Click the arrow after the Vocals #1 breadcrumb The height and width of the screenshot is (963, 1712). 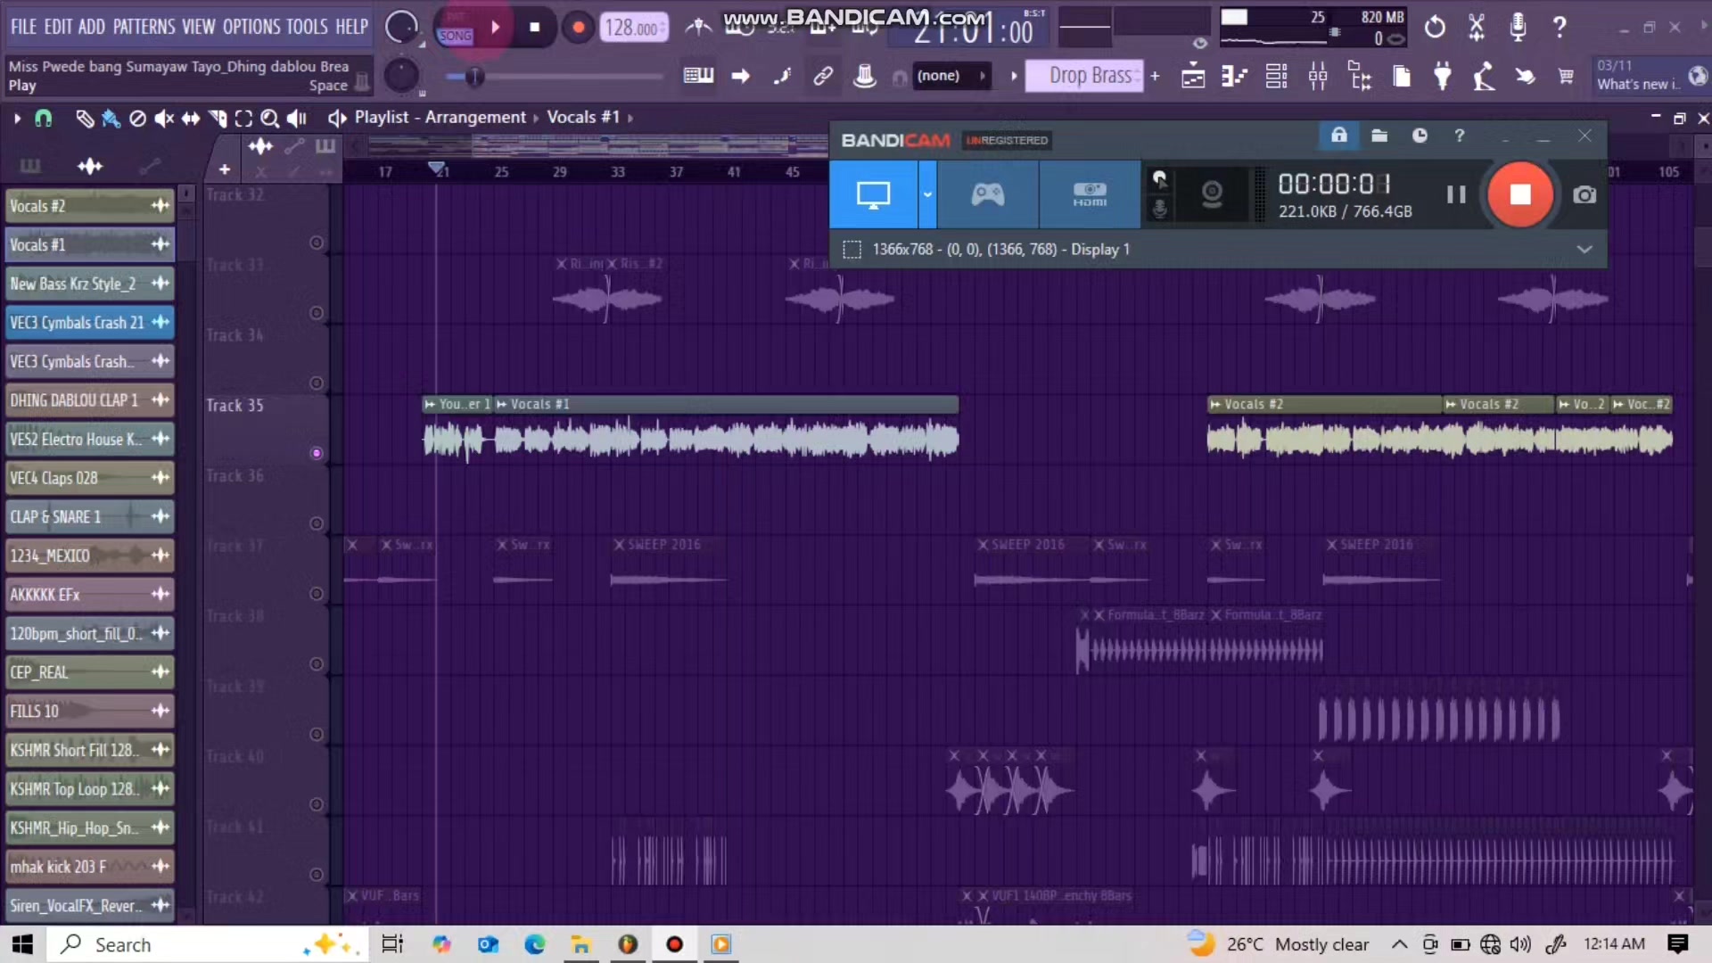tap(630, 118)
